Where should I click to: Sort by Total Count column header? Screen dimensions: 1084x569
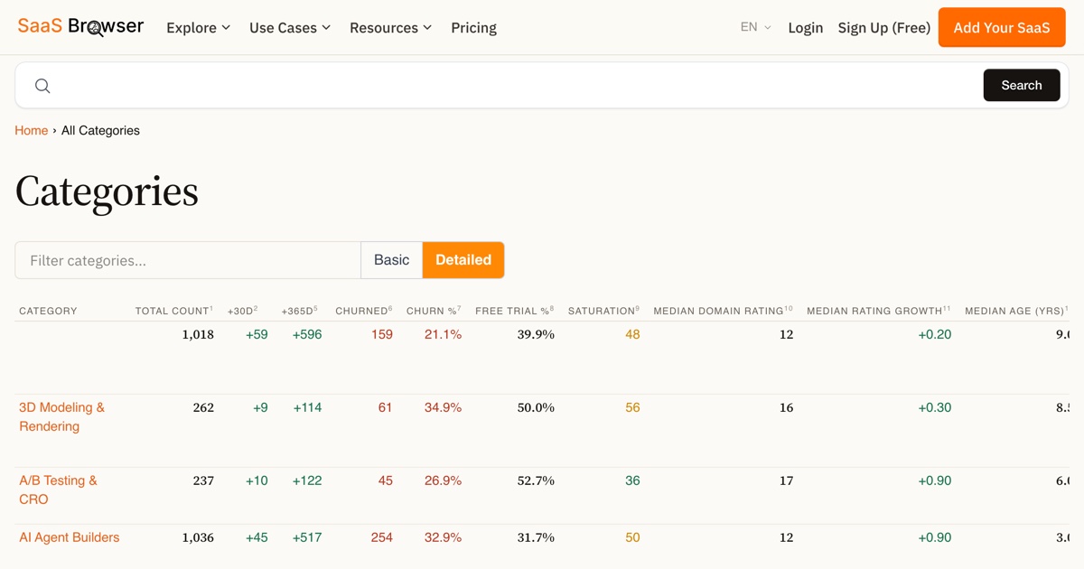point(174,311)
